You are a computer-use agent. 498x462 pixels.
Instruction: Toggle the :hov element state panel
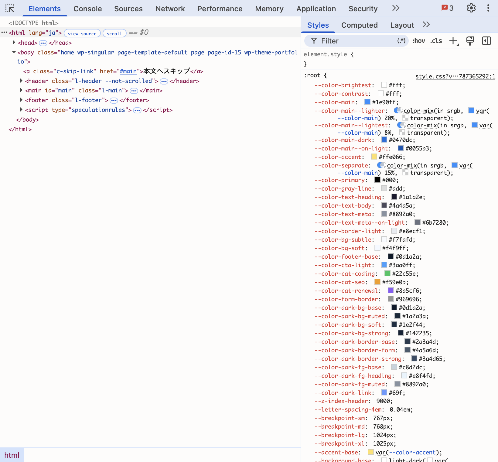click(419, 41)
